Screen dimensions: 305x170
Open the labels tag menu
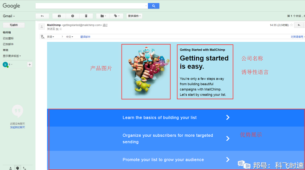tap(116, 16)
